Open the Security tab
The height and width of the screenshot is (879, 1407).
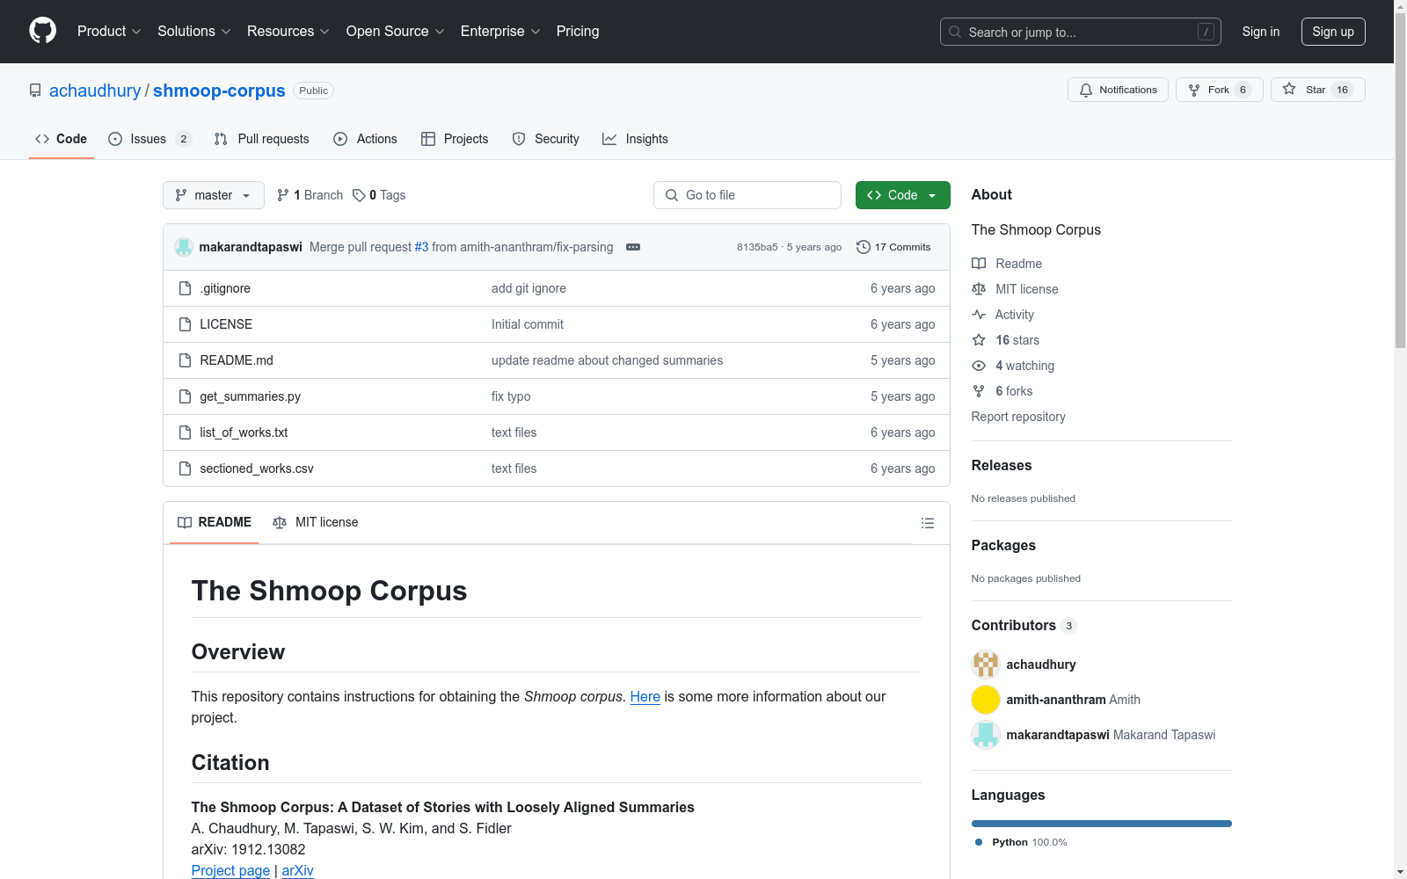click(545, 139)
